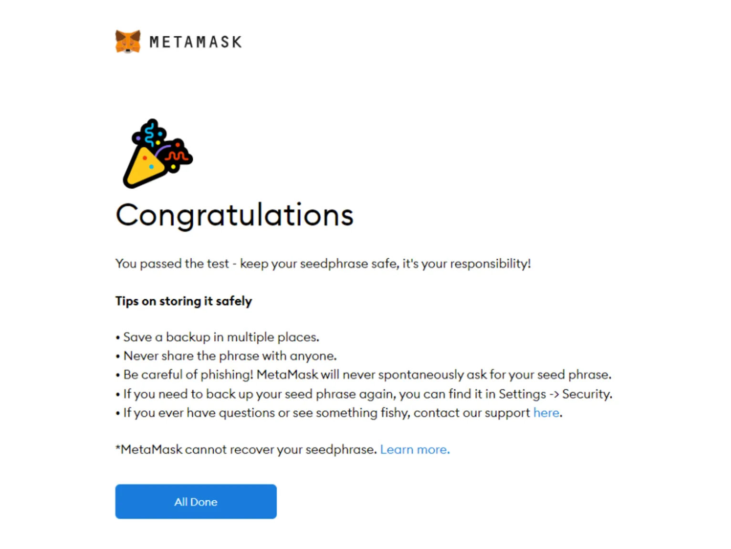Click the Congratulations heading
The height and width of the screenshot is (549, 731).
(x=234, y=215)
